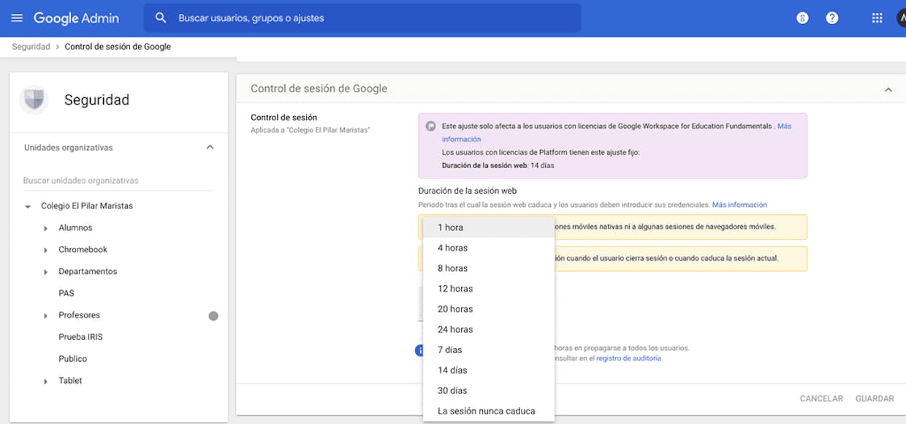Expand the Departamentos unit arrow

(x=45, y=273)
